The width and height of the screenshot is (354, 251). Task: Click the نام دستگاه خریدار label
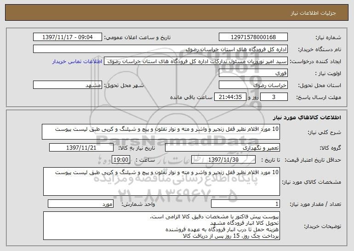320,49
